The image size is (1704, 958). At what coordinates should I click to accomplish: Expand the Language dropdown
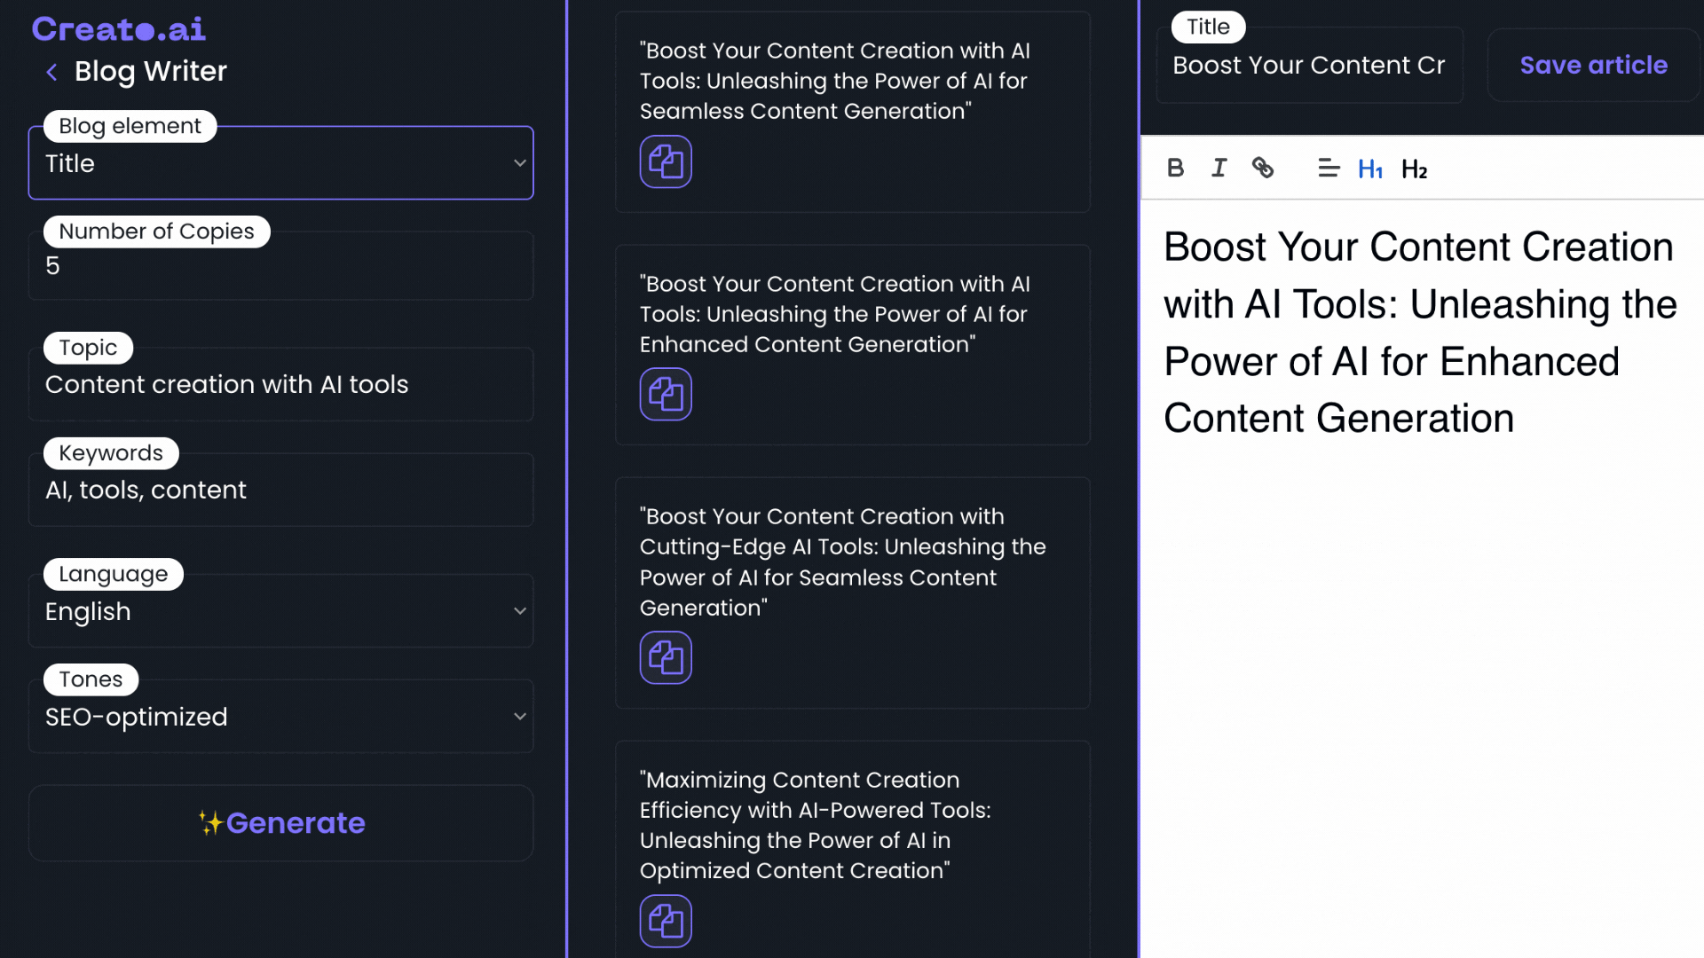pos(280,611)
